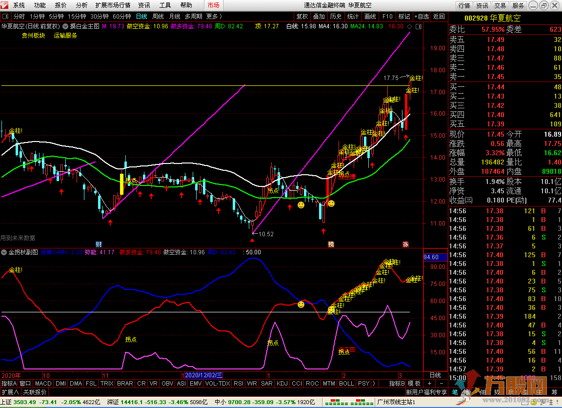Open the F10 company info
The image size is (562, 408).
[x=387, y=17]
